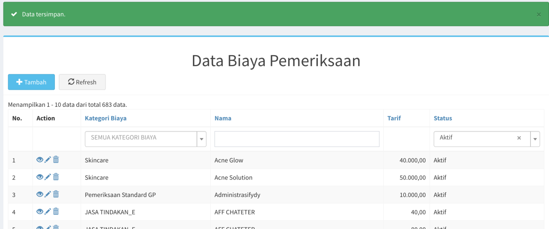
Task: Click the Nama filter text field
Action: point(297,139)
